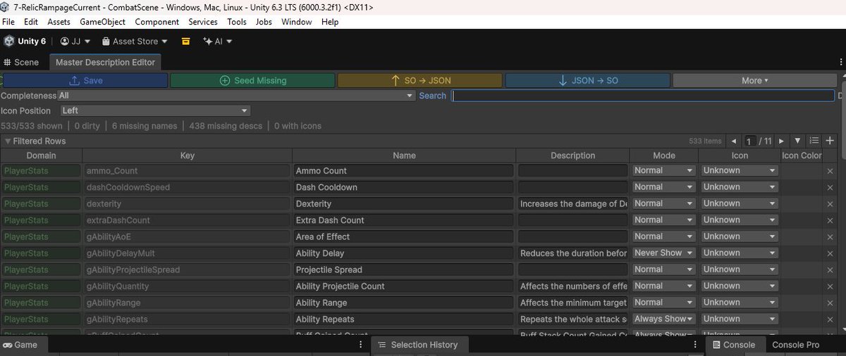846x356 pixels.
Task: Delete the gAbilityAoE row
Action: 830,237
